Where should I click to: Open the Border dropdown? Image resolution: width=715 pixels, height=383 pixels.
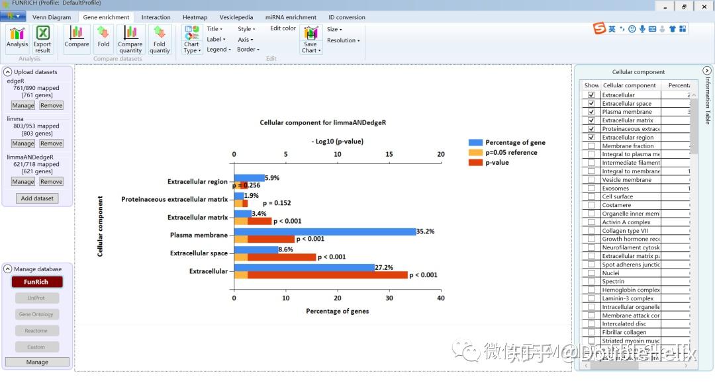click(248, 49)
